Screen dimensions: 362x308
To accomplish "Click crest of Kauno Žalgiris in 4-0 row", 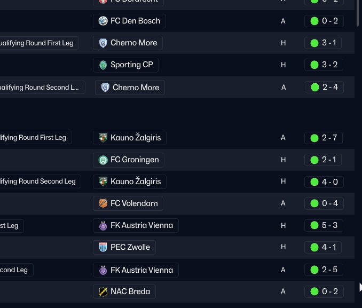I will 103,181.
